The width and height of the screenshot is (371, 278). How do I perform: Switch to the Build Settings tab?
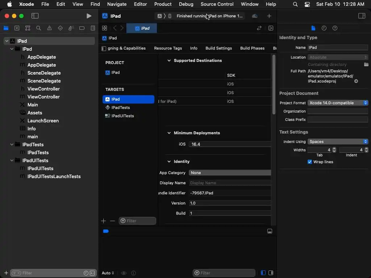(x=218, y=48)
